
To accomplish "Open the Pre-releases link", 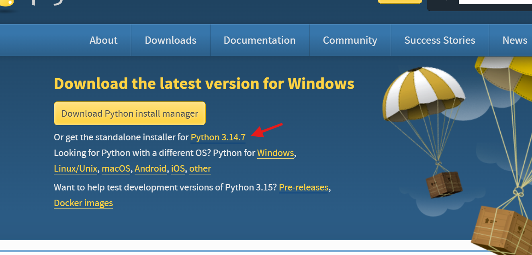I will point(304,187).
